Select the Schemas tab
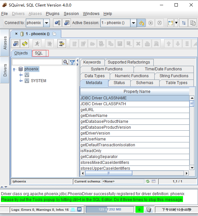Image resolution: width=198 pixels, height=216 pixels. 144,83
